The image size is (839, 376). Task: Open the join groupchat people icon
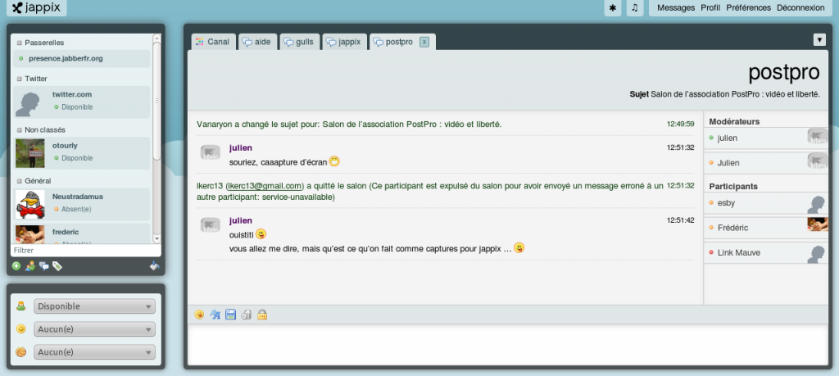(x=30, y=265)
